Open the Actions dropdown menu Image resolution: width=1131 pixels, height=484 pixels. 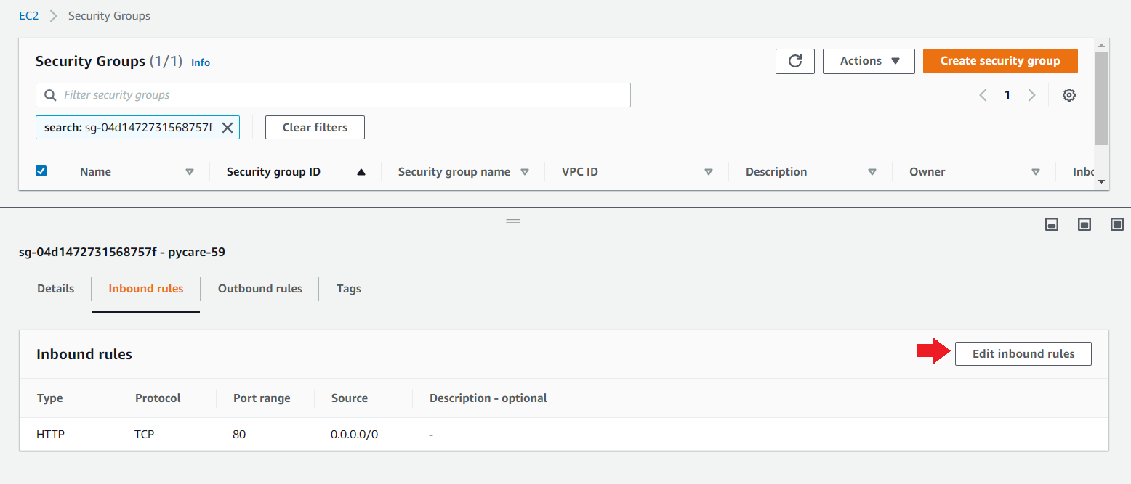click(869, 61)
